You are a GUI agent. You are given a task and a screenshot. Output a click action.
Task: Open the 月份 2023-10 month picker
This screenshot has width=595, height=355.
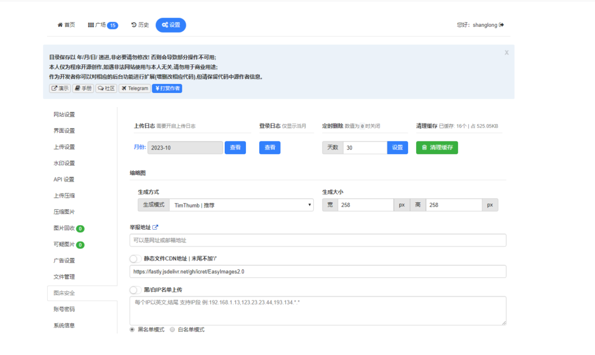tap(185, 148)
